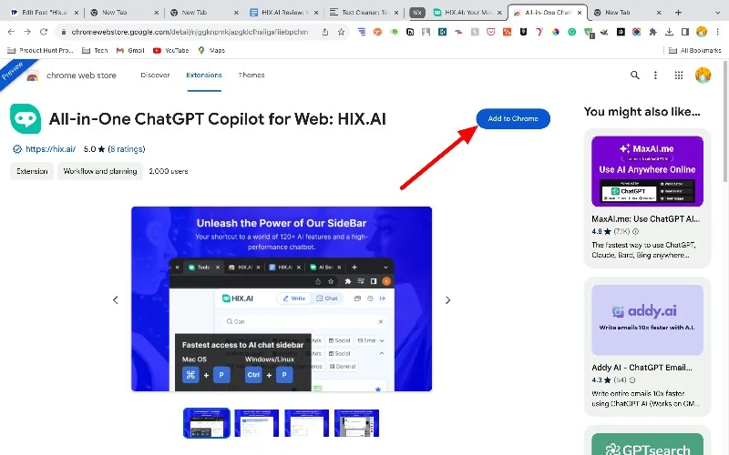This screenshot has height=455, width=729.
Task: Switch to the Edit Post browser tab
Action: 45,13
